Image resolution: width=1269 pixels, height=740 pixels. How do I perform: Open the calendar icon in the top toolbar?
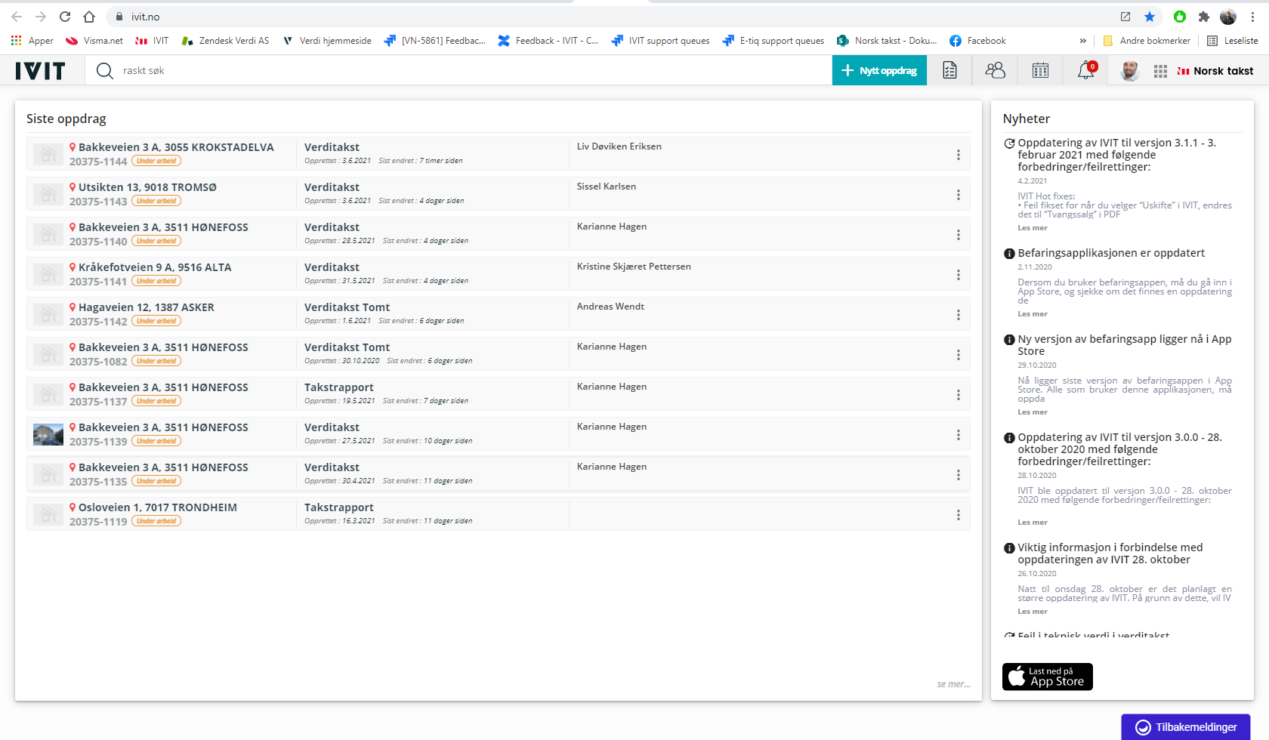pyautogui.click(x=1040, y=70)
